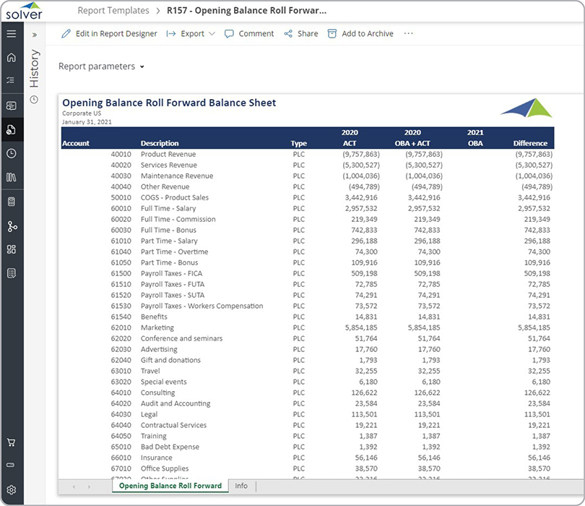Viewport: 585px width, 506px height.
Task: Switch to the Info sheet tab
Action: pos(241,486)
